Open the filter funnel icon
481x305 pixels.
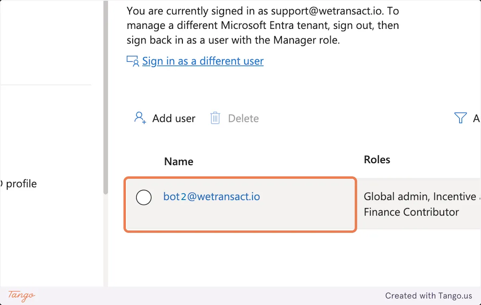click(x=461, y=118)
